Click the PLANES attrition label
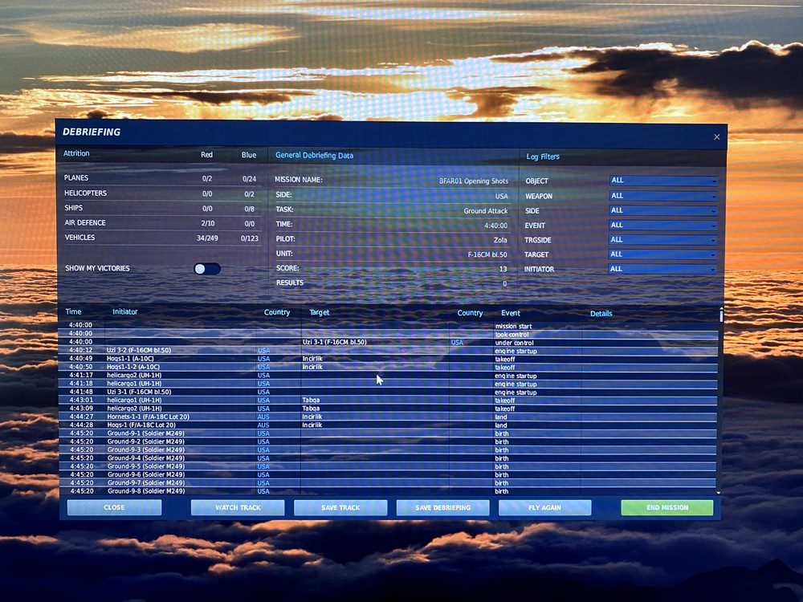Screen dimensions: 803x602 pyautogui.click(x=76, y=178)
